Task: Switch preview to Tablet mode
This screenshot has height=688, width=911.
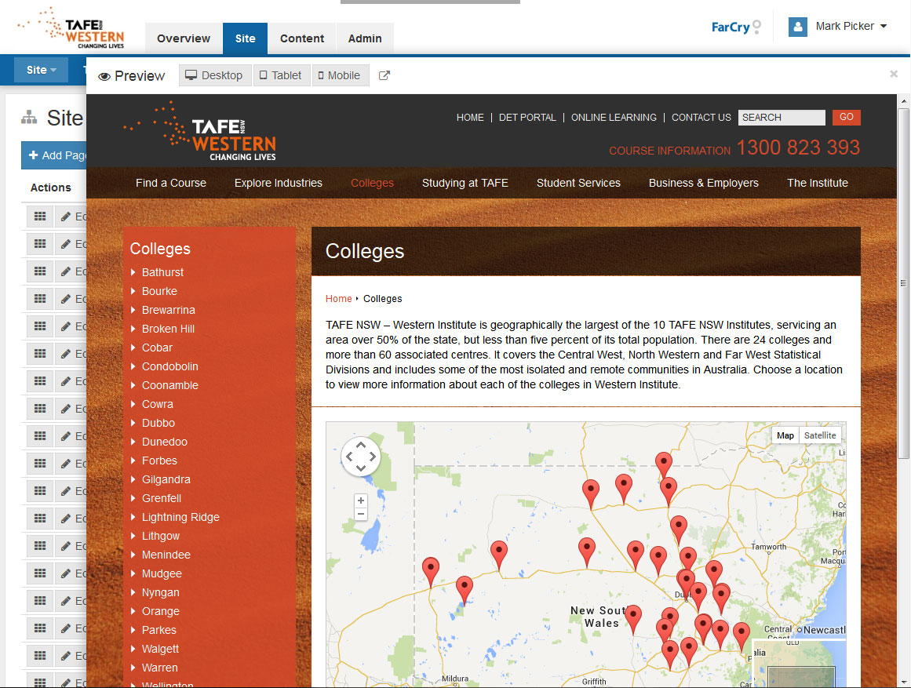Action: (281, 75)
